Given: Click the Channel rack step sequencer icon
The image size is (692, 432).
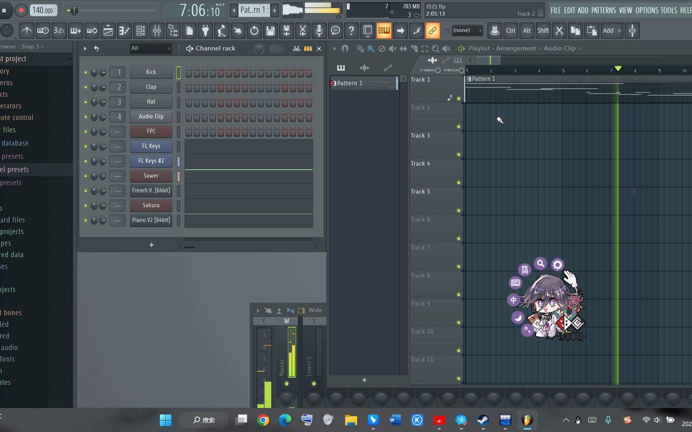Looking at the screenshot, I should 308,48.
